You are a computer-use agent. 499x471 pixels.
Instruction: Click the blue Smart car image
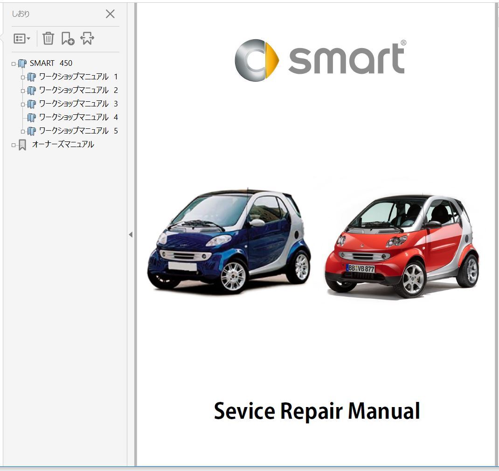[229, 241]
